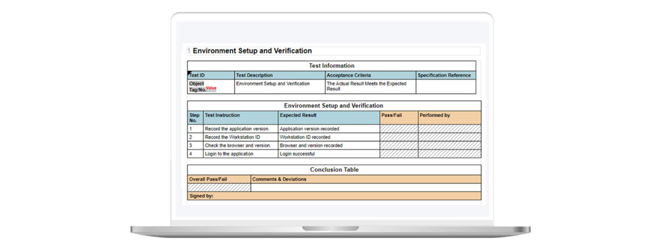
Task: Select the "Specification Reference" column header
Action: (446, 75)
